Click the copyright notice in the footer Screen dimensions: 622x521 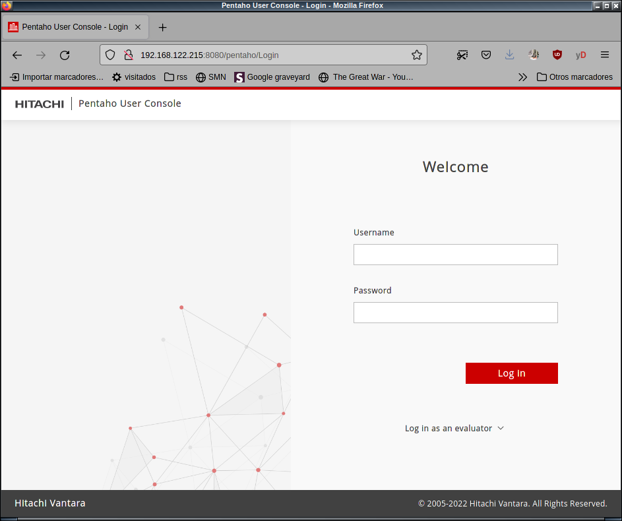513,504
